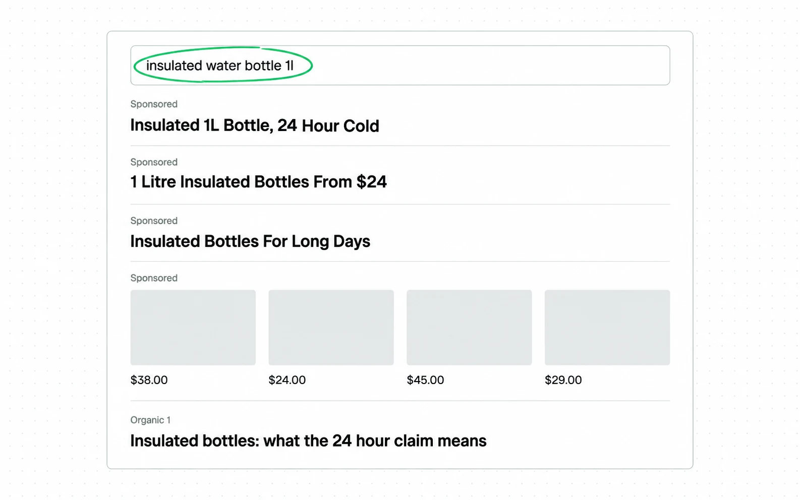Click 'Sponsored' label above 'For Long Days' ad
This screenshot has width=800, height=500.
click(x=154, y=221)
